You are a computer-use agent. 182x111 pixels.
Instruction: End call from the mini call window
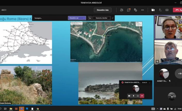[142, 96]
